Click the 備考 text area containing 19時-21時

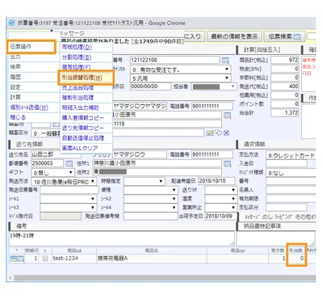click(122, 238)
